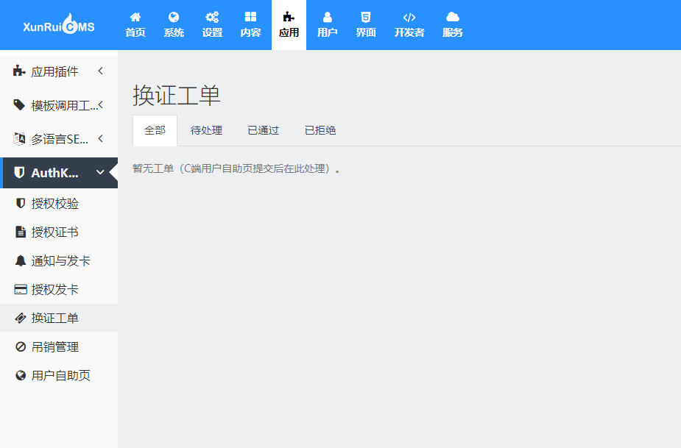Open 设置 gears icon in top bar
Screen dimensions: 681x448
pos(212,17)
